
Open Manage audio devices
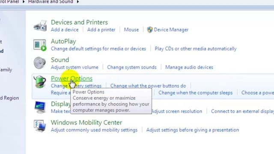[189, 67]
